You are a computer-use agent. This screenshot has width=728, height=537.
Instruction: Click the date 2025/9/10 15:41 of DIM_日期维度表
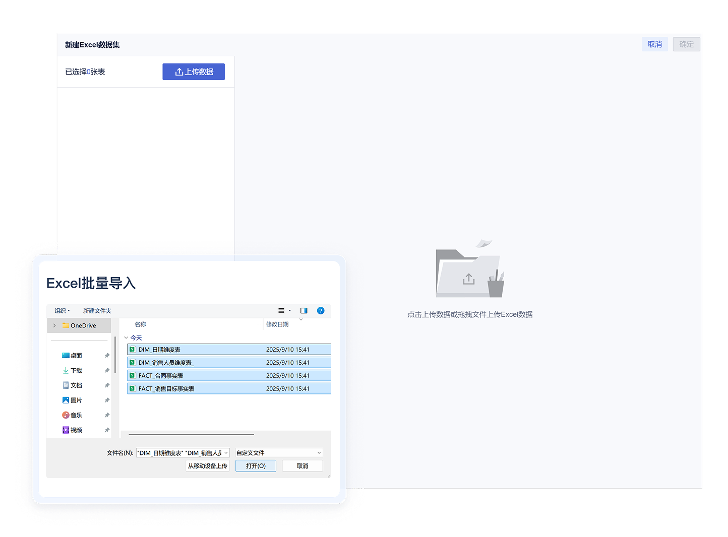coord(288,350)
